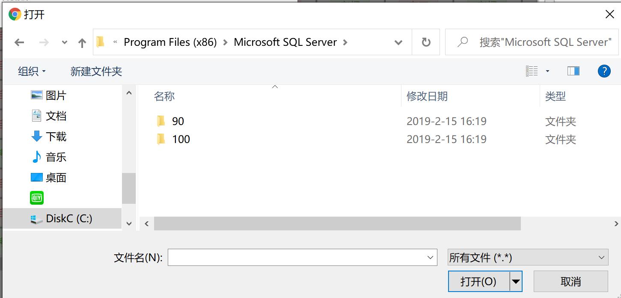Click the 图片 pictures icon

[37, 95]
